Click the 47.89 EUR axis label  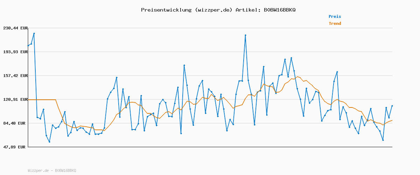click(x=16, y=147)
